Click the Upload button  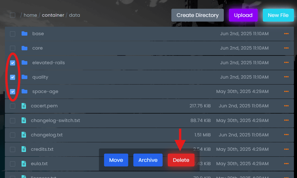click(x=243, y=15)
